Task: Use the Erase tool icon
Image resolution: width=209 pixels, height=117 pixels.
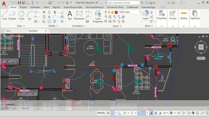Action: pyautogui.click(x=62, y=12)
